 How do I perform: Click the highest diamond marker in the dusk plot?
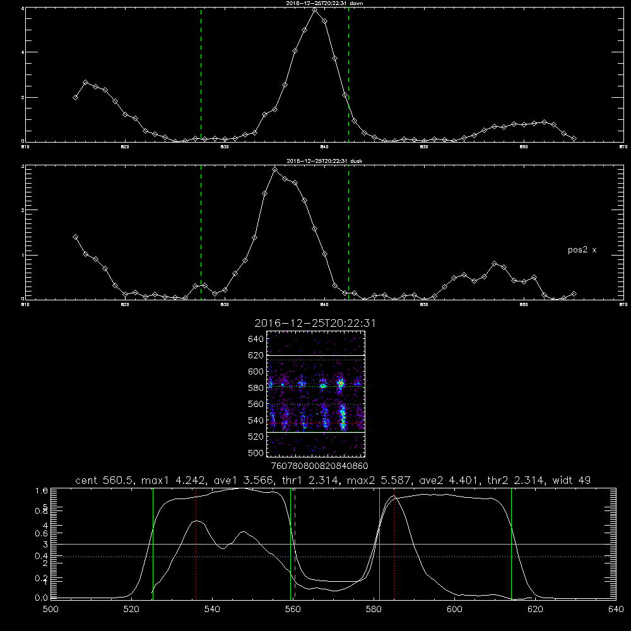pos(275,170)
